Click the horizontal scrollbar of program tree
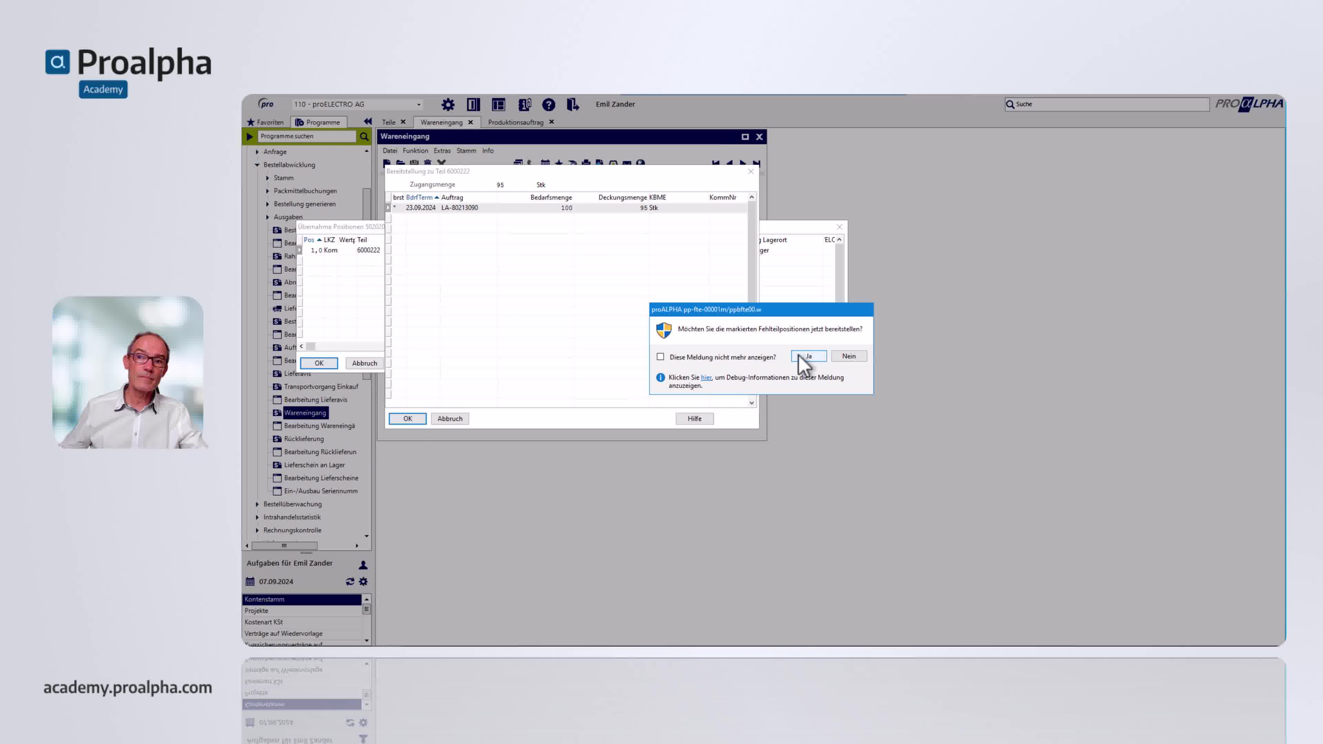 [284, 545]
